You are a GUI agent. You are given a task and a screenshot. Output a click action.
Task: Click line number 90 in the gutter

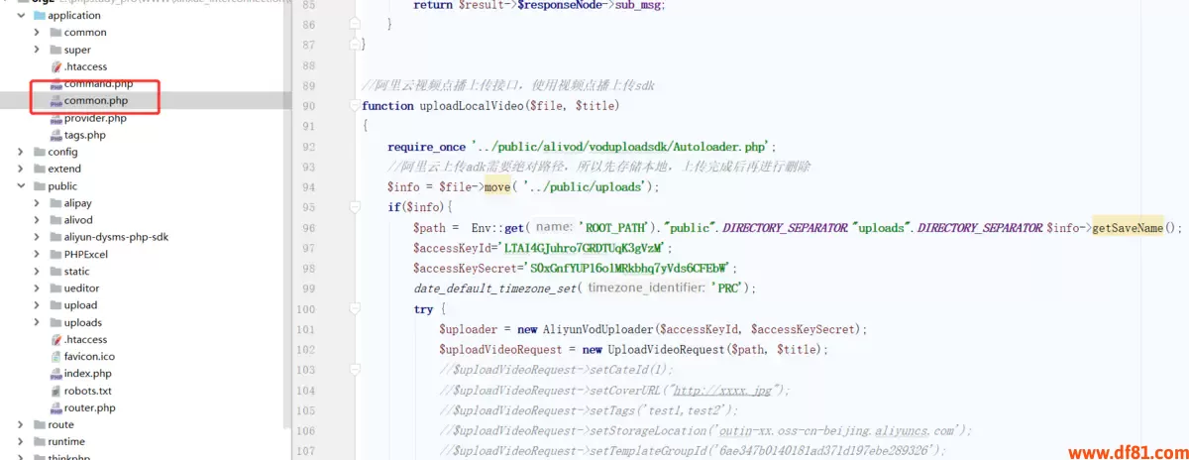pos(308,105)
